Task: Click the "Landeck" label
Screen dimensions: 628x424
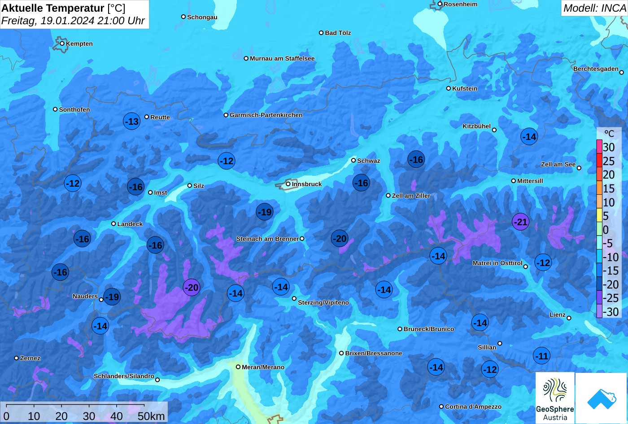Action: pyautogui.click(x=130, y=224)
